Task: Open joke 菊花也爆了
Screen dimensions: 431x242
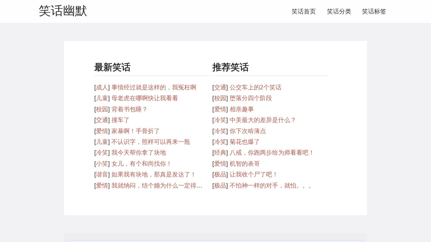Action: [245, 142]
